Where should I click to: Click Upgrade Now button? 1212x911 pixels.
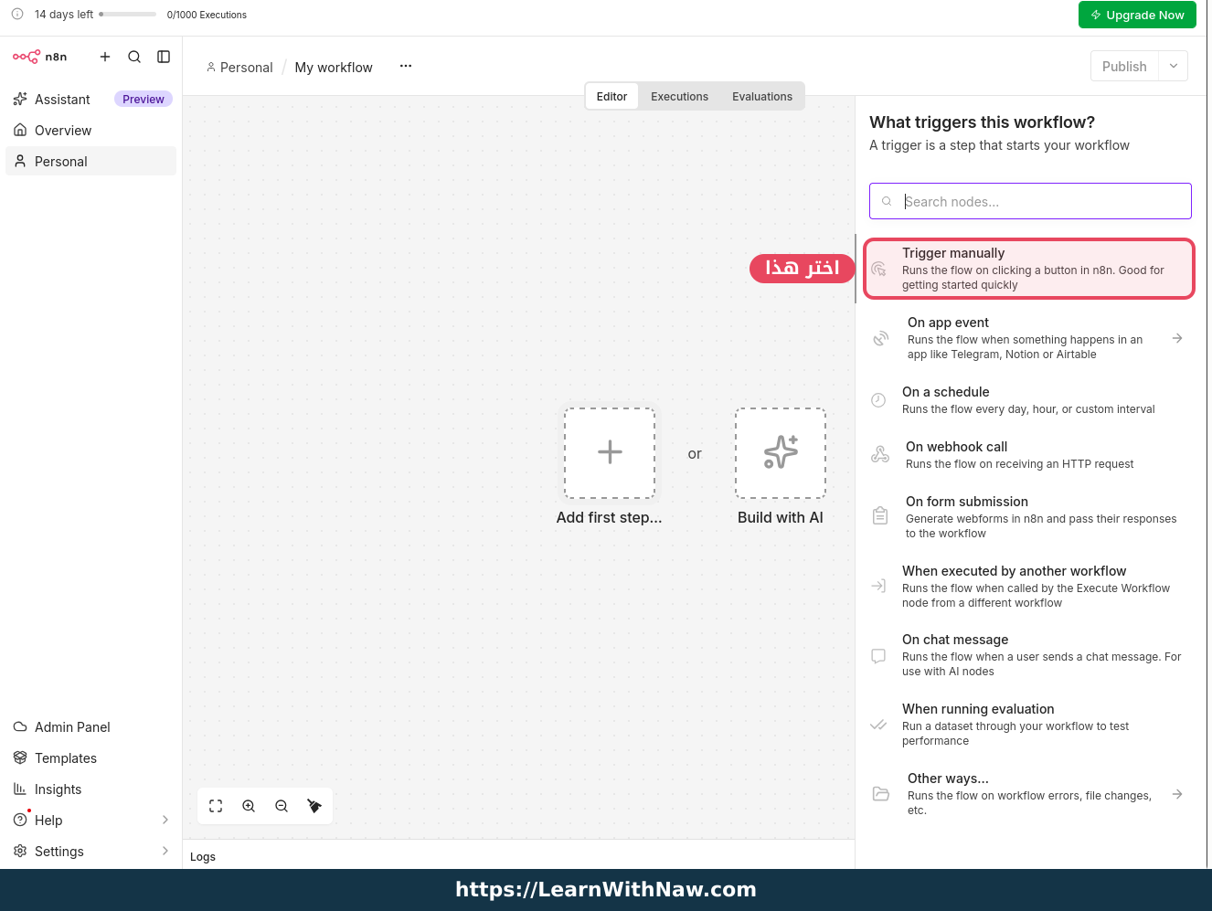tap(1137, 15)
